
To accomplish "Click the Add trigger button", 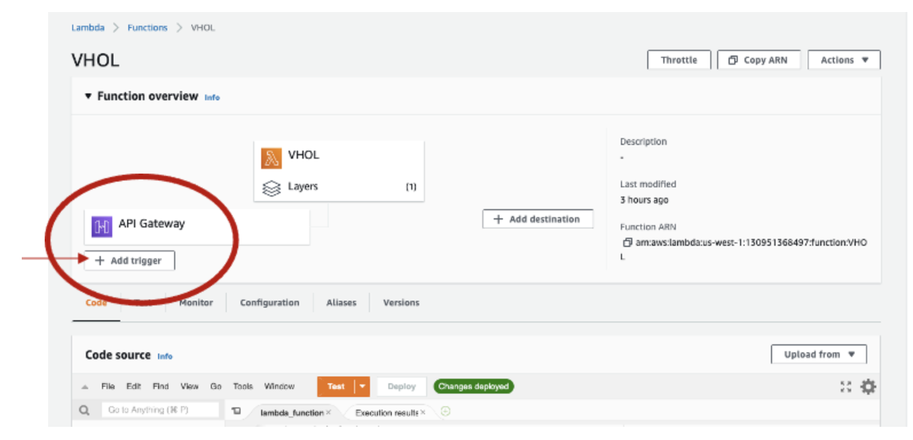I will [129, 261].
